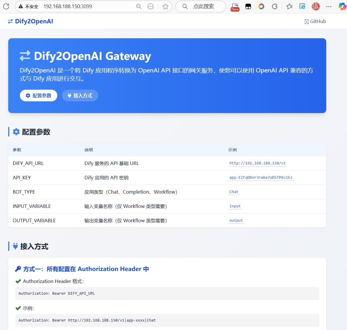Screen dimensions: 347x330
Task: Click description 'Dify 应用的 API 密钥'
Action: (x=106, y=178)
